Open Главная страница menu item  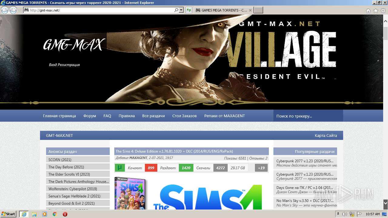pos(59,116)
